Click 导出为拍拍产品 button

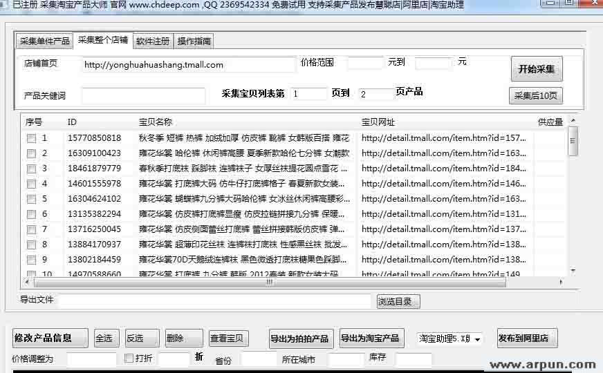coord(301,339)
